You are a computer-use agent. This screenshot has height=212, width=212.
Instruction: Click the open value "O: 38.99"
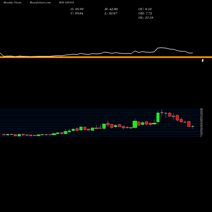pyautogui.click(x=77, y=9)
